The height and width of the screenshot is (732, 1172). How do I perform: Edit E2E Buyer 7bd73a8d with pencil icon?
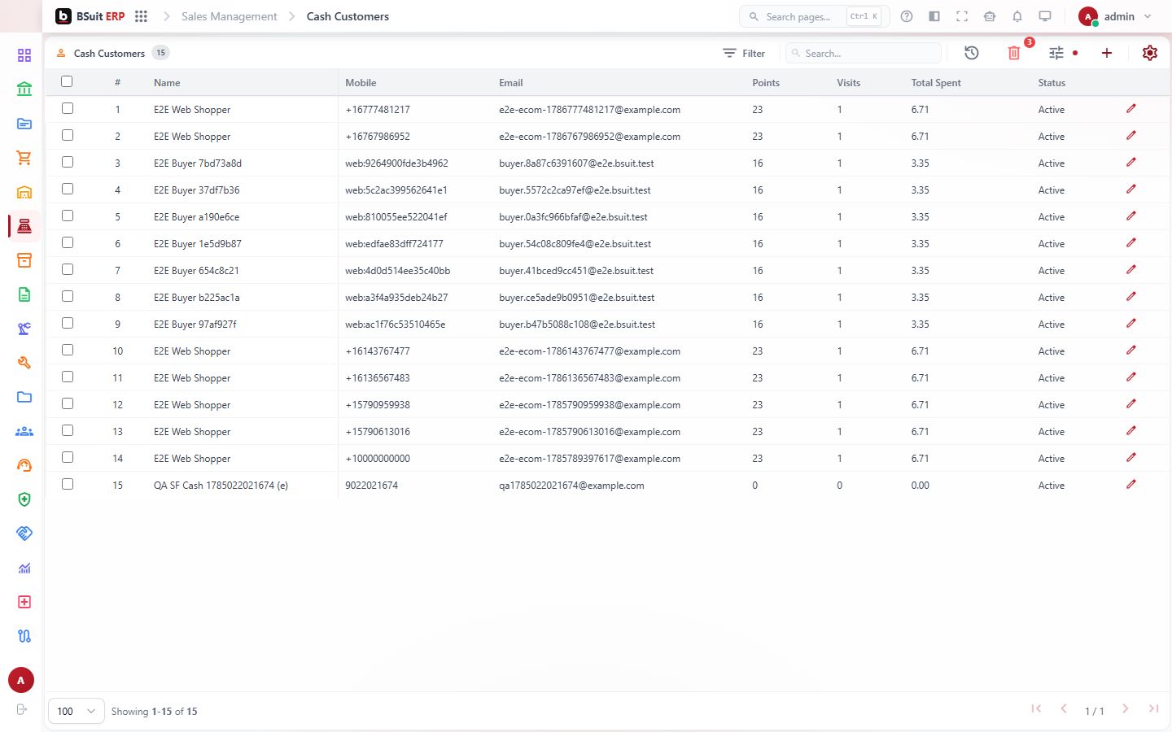(x=1131, y=163)
